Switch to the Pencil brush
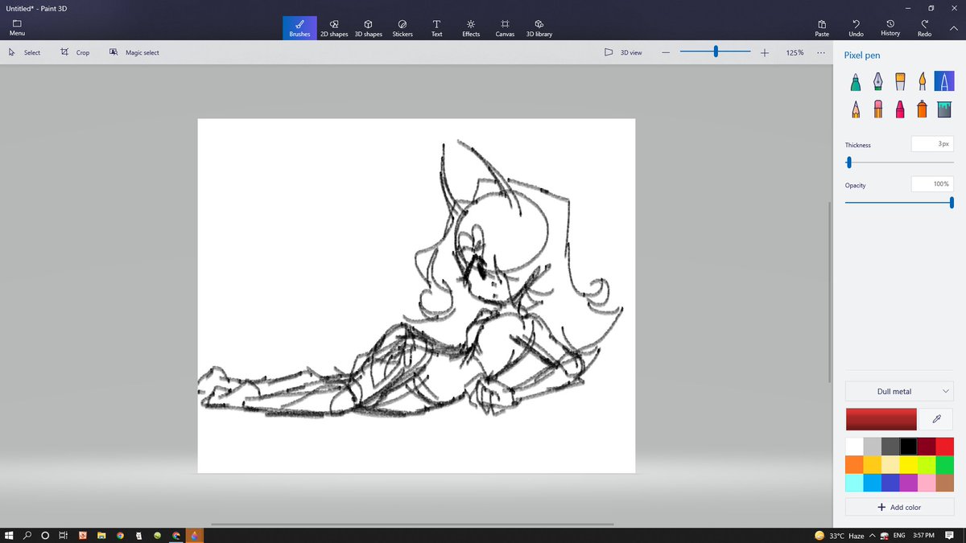 855,109
